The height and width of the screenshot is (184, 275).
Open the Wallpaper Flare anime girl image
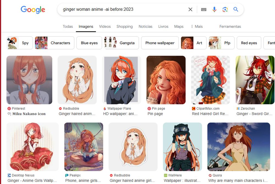coord(122,80)
